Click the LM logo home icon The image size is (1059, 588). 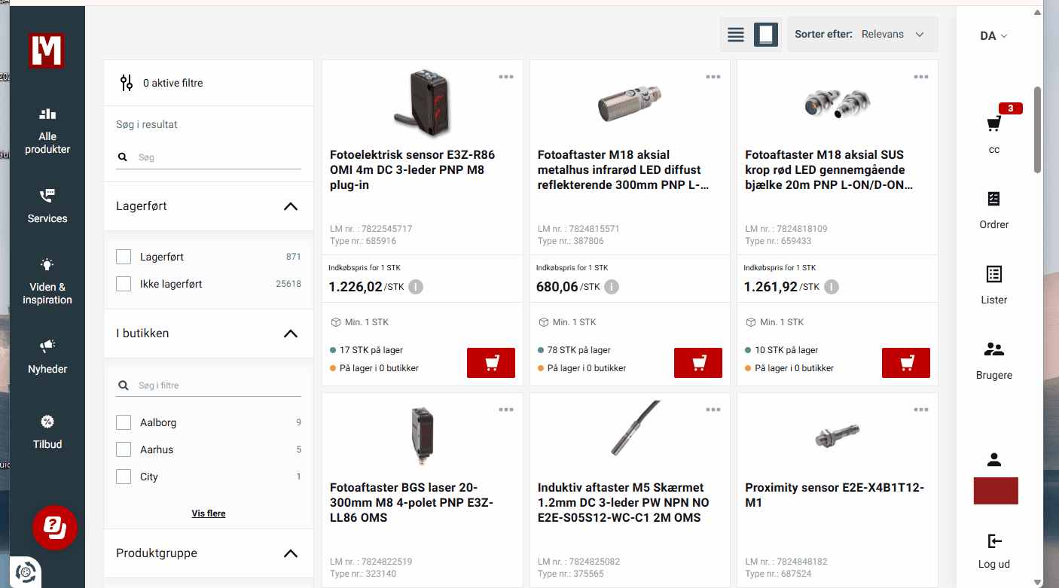(x=47, y=51)
